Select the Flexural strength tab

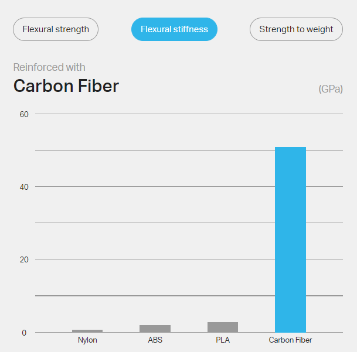(56, 29)
